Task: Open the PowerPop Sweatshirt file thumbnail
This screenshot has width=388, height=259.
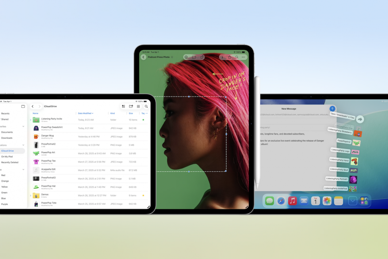Action: click(x=36, y=128)
